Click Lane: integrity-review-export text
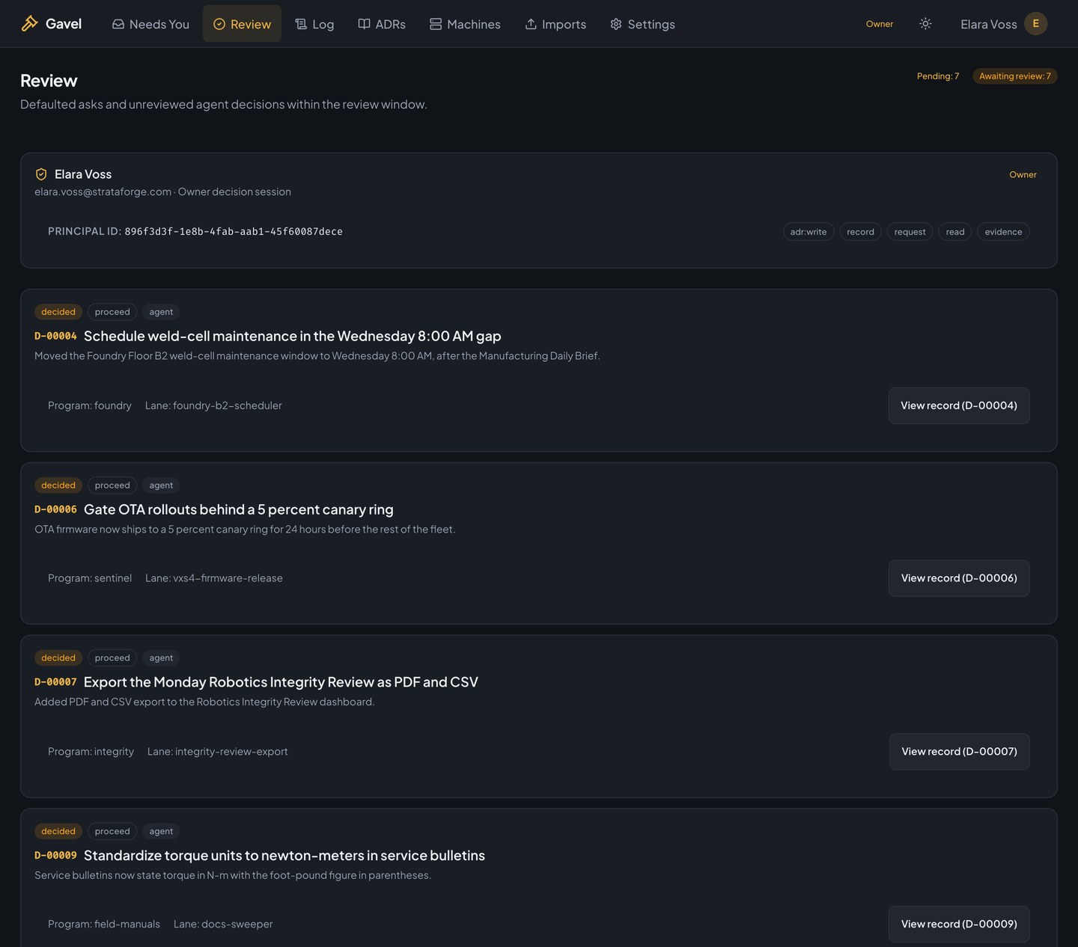This screenshot has width=1078, height=947. (217, 752)
